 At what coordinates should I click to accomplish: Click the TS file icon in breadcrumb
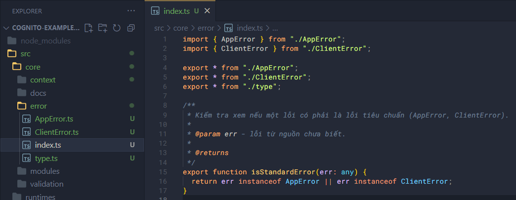[228, 28]
